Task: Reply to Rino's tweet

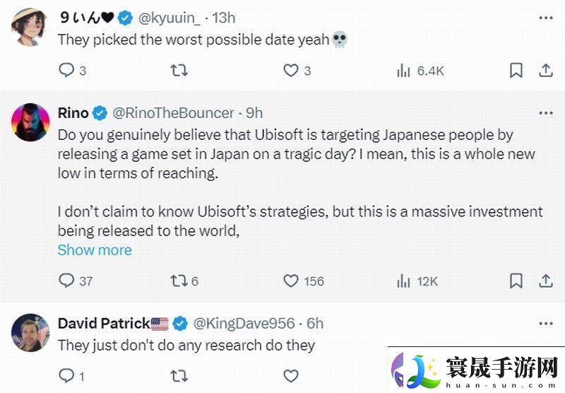Action: click(66, 281)
